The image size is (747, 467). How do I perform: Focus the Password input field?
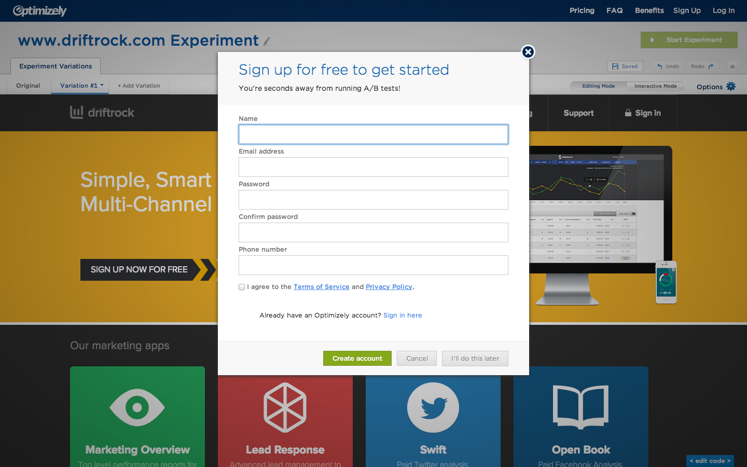[374, 200]
